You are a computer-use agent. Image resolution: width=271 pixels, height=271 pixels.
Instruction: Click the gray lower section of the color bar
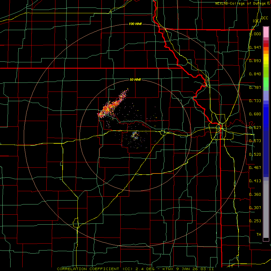tap(266, 209)
